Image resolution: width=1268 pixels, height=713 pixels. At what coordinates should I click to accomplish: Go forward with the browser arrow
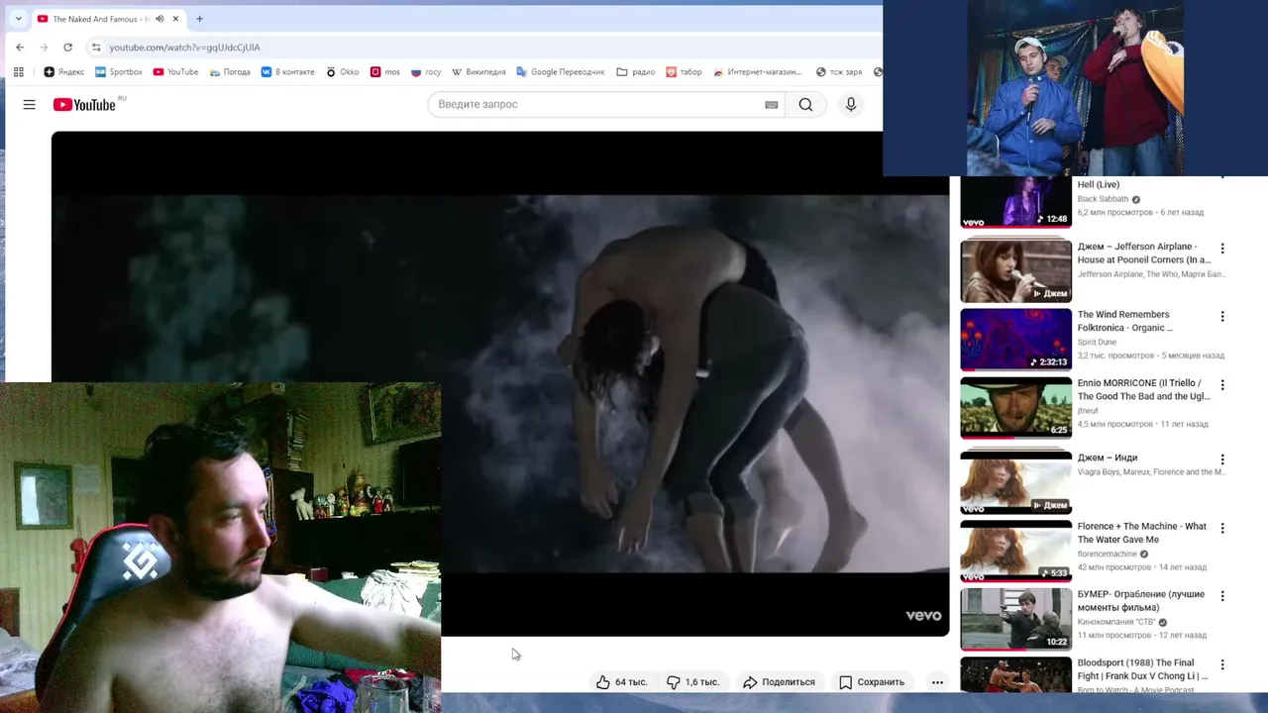click(44, 47)
